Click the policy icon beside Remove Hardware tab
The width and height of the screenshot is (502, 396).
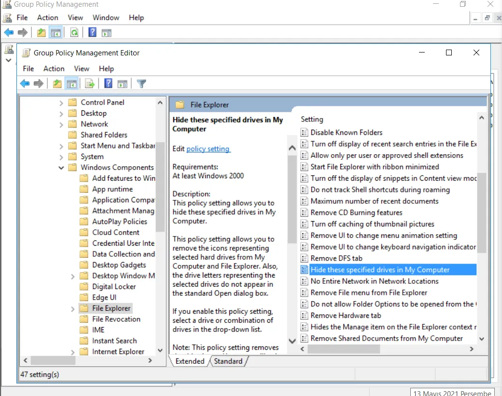(x=304, y=316)
